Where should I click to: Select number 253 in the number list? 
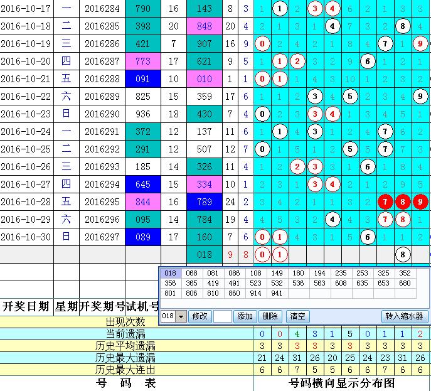pos(362,273)
